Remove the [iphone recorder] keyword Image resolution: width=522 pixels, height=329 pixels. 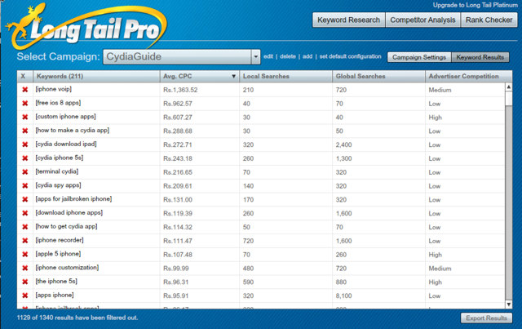tap(25, 240)
